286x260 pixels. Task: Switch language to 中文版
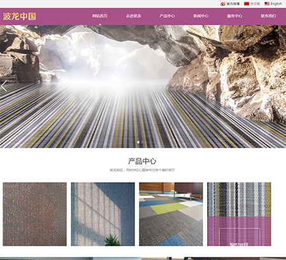click(255, 4)
